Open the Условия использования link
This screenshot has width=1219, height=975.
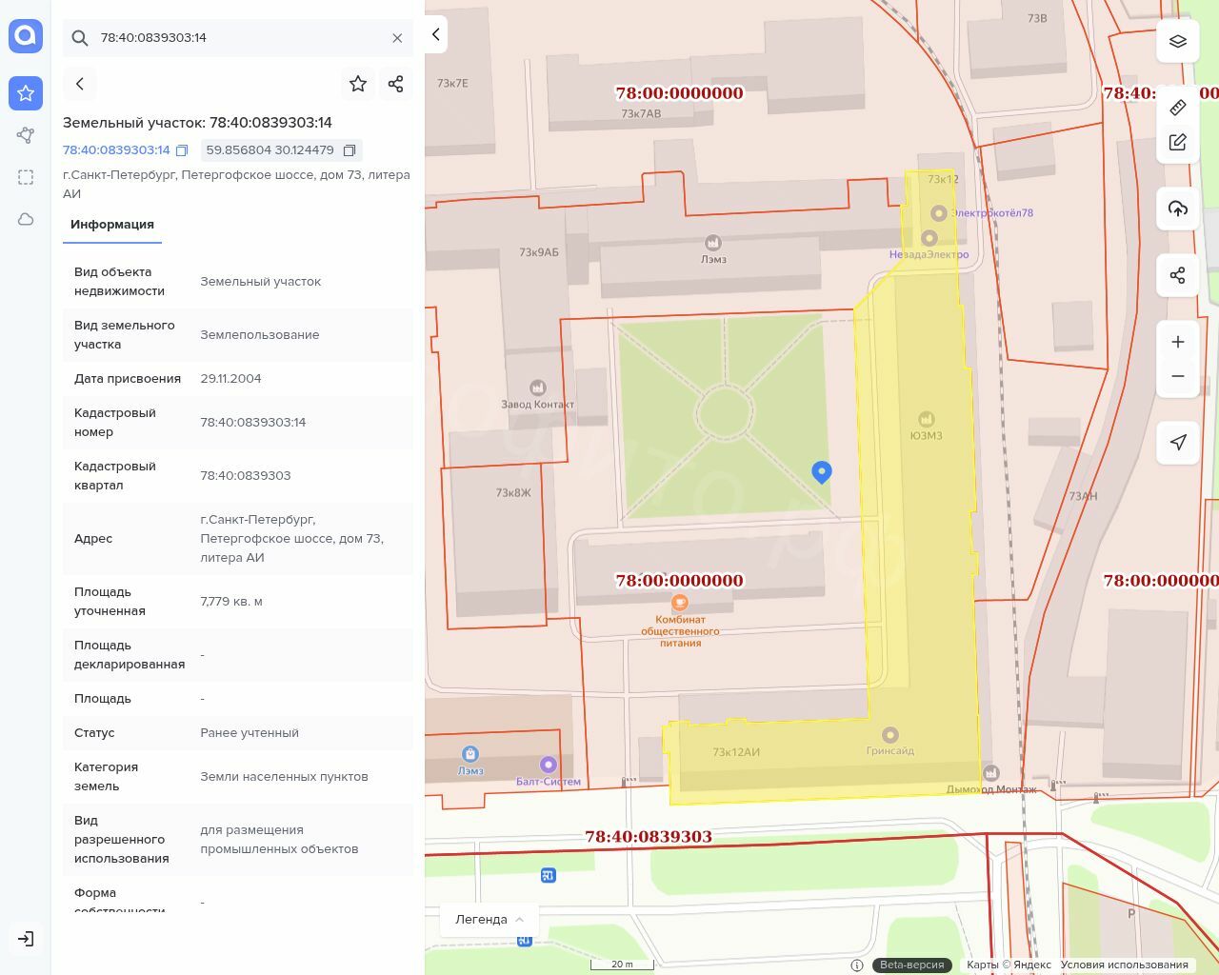(1124, 965)
